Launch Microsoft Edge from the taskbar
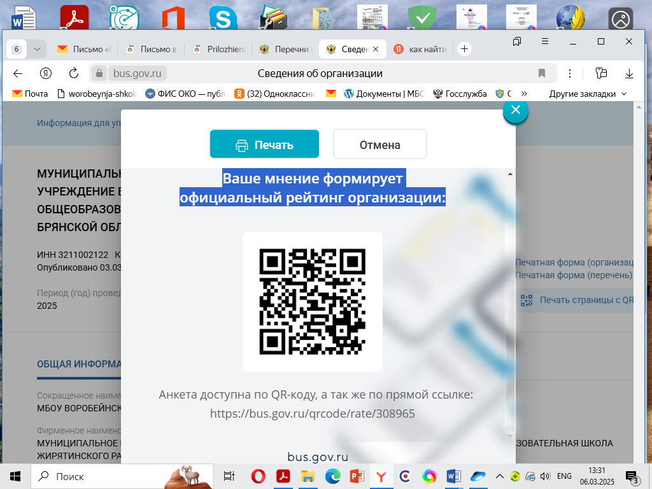Screen dimensions: 652x489 point(332,476)
